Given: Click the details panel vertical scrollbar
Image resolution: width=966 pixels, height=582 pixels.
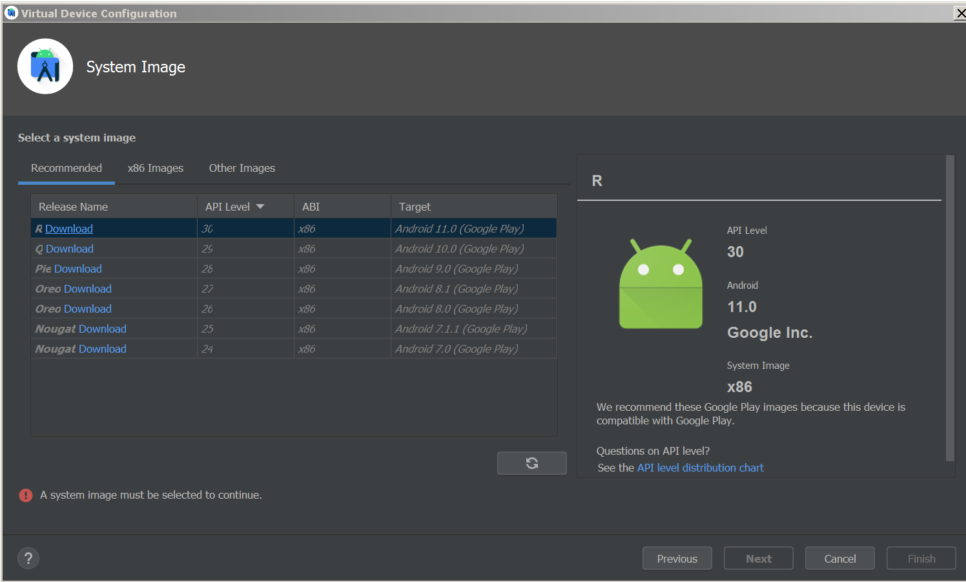Looking at the screenshot, I should (x=950, y=308).
